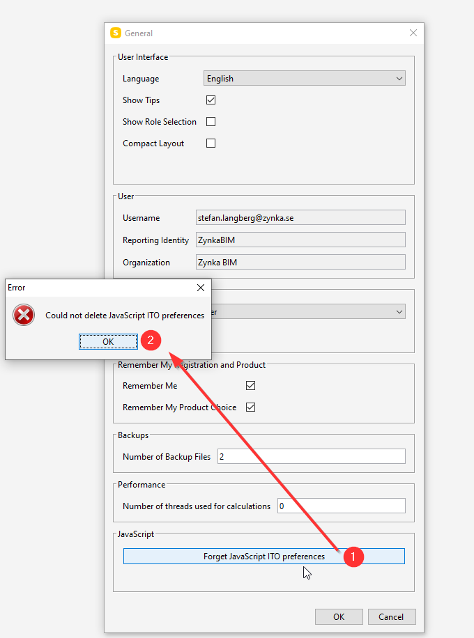Click the Forget JavaScript ITO preferences button
The height and width of the screenshot is (638, 474).
[x=264, y=557]
